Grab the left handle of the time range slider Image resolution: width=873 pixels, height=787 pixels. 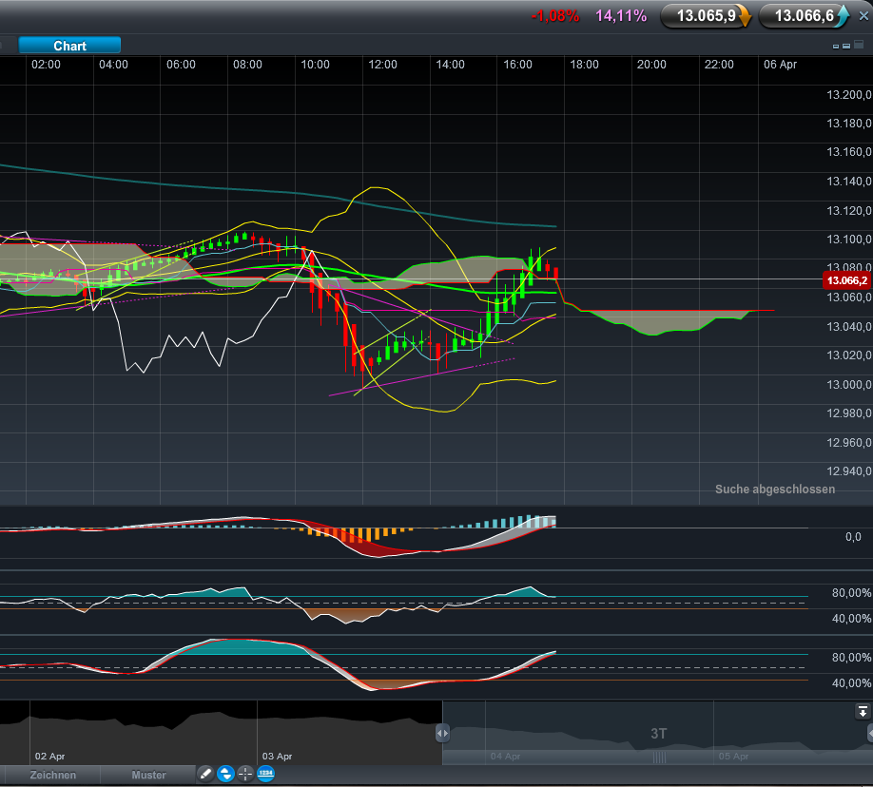click(x=442, y=733)
